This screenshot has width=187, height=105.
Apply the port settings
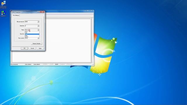tap(40, 48)
